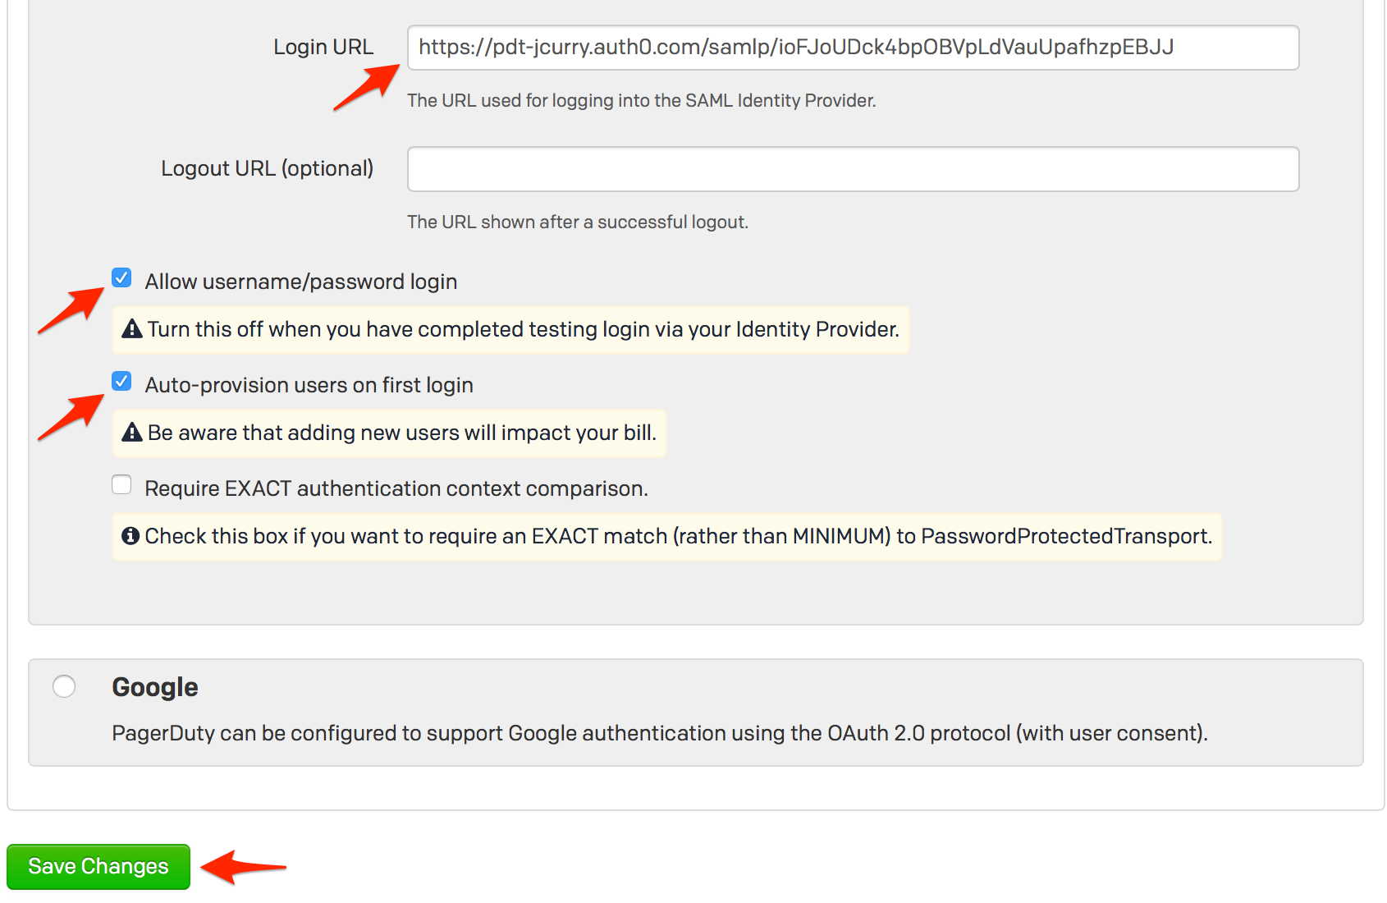Click the Google OAuth description text

point(661,733)
